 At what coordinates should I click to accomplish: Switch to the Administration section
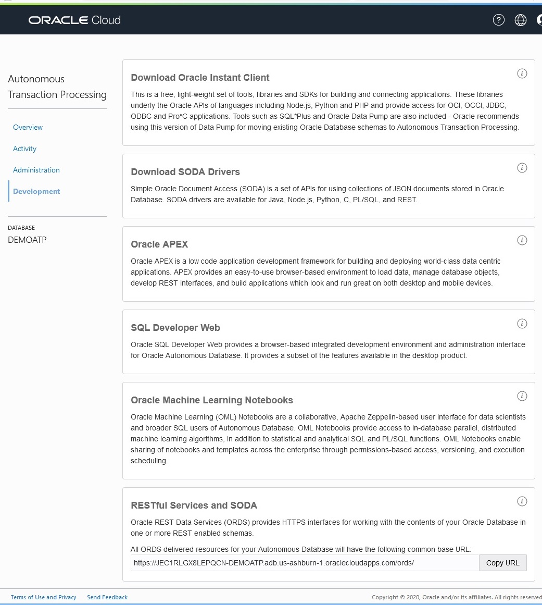click(36, 170)
